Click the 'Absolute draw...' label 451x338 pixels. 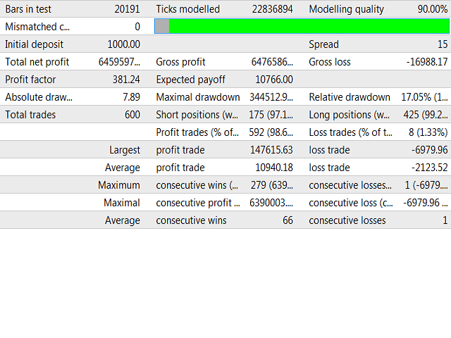39,97
